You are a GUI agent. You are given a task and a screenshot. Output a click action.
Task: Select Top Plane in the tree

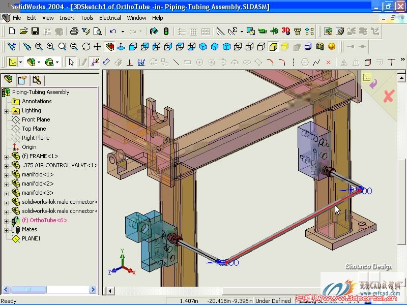click(x=34, y=129)
